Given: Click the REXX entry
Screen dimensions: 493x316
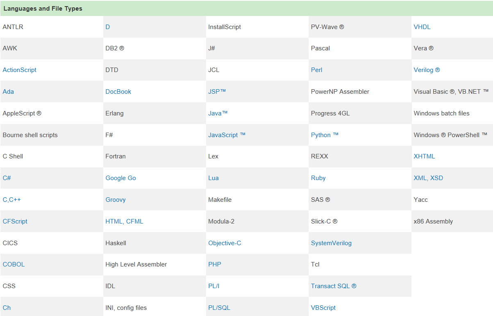Looking at the screenshot, I should coord(360,156).
